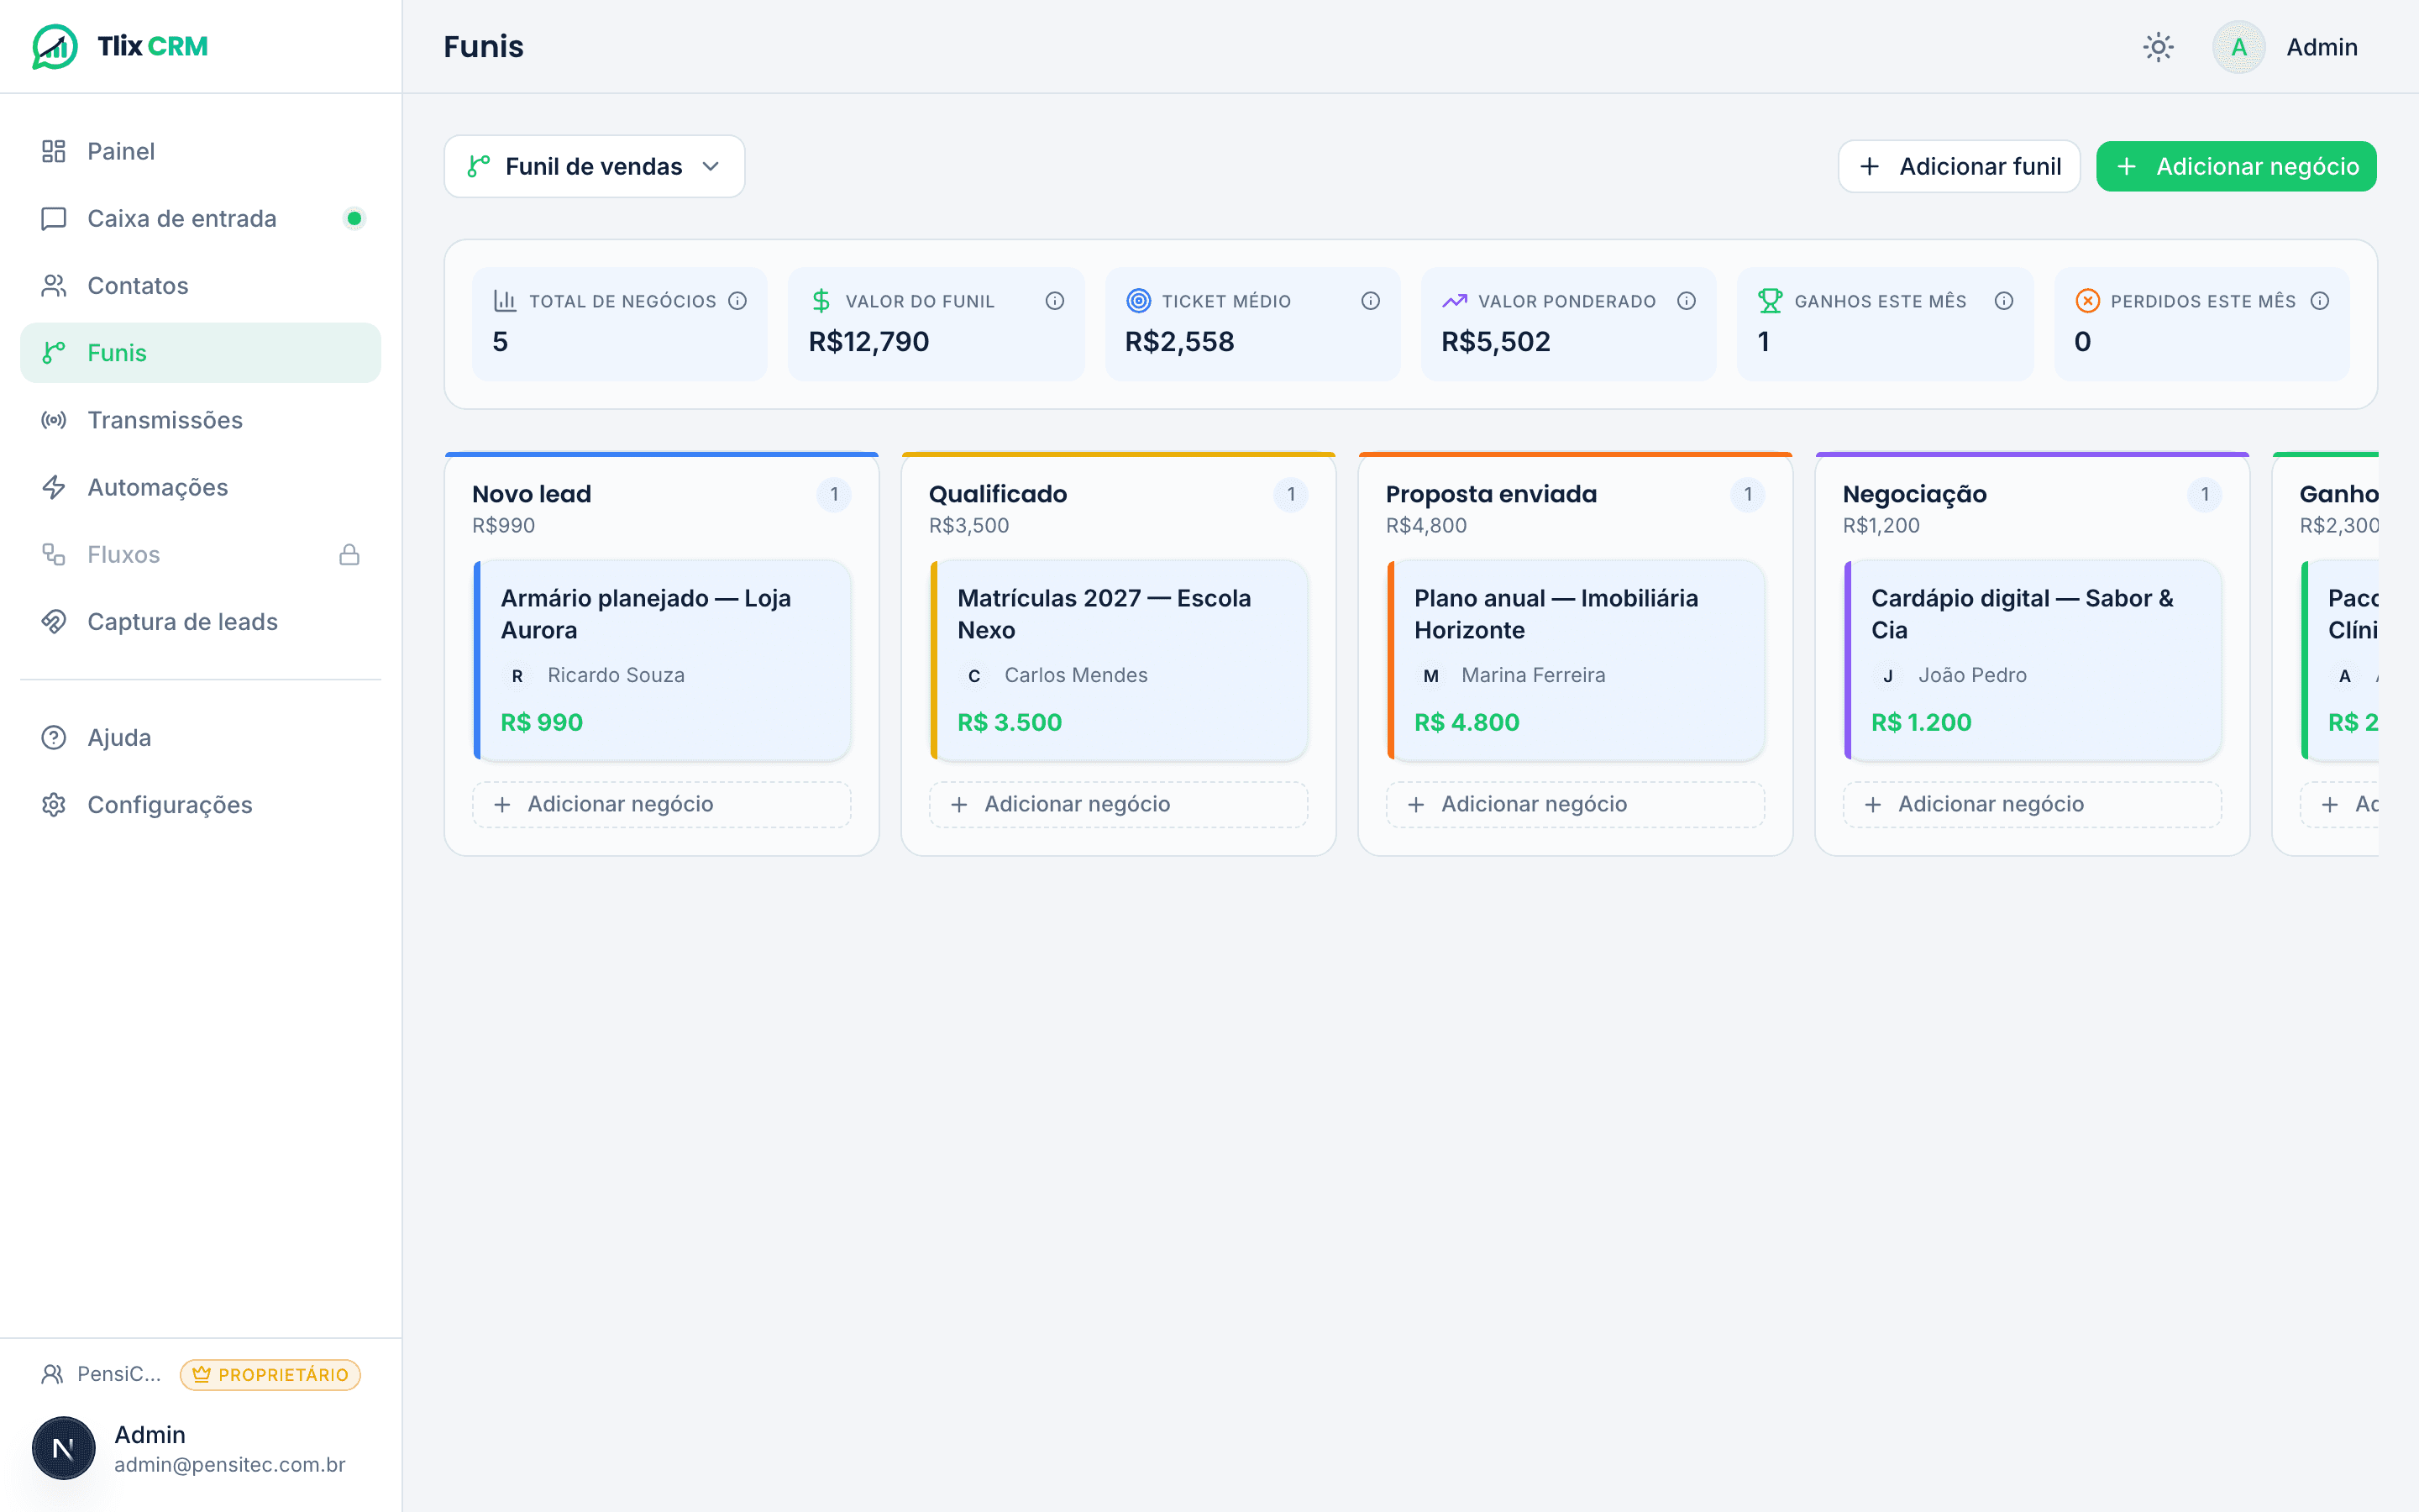
Task: Open the Plano anual — Imobiliária Horizonte deal
Action: tap(1576, 660)
